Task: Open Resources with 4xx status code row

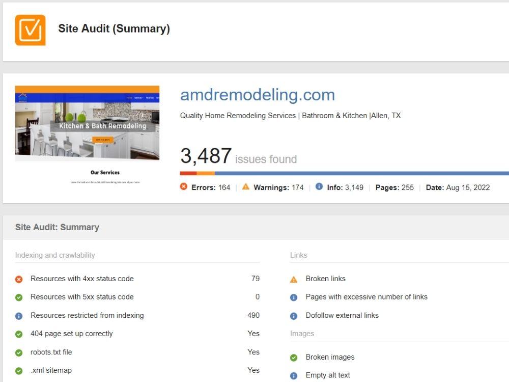Action: click(x=137, y=279)
